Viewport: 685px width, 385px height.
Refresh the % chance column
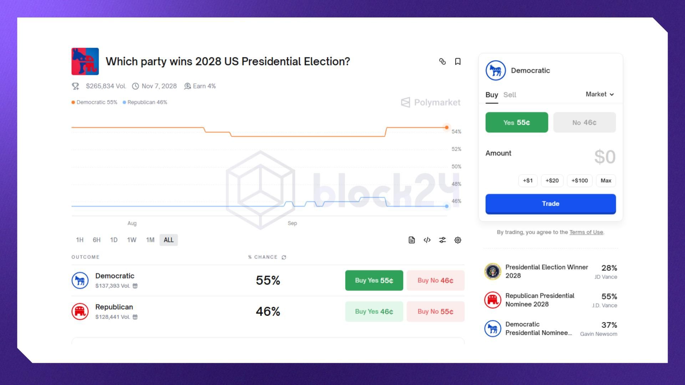pyautogui.click(x=284, y=257)
